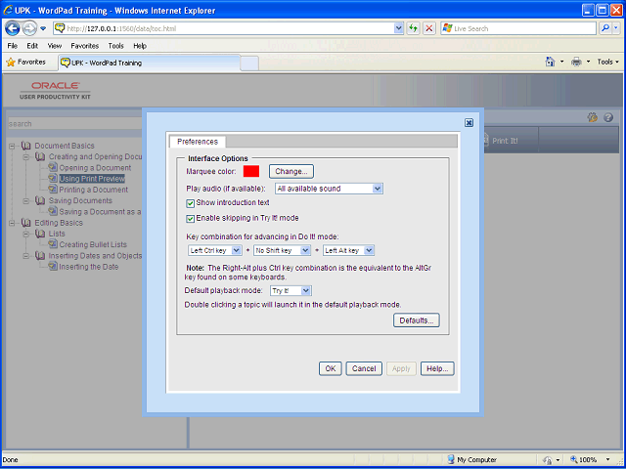The width and height of the screenshot is (626, 469).
Task: Click the red Stop loading icon
Action: click(x=429, y=28)
